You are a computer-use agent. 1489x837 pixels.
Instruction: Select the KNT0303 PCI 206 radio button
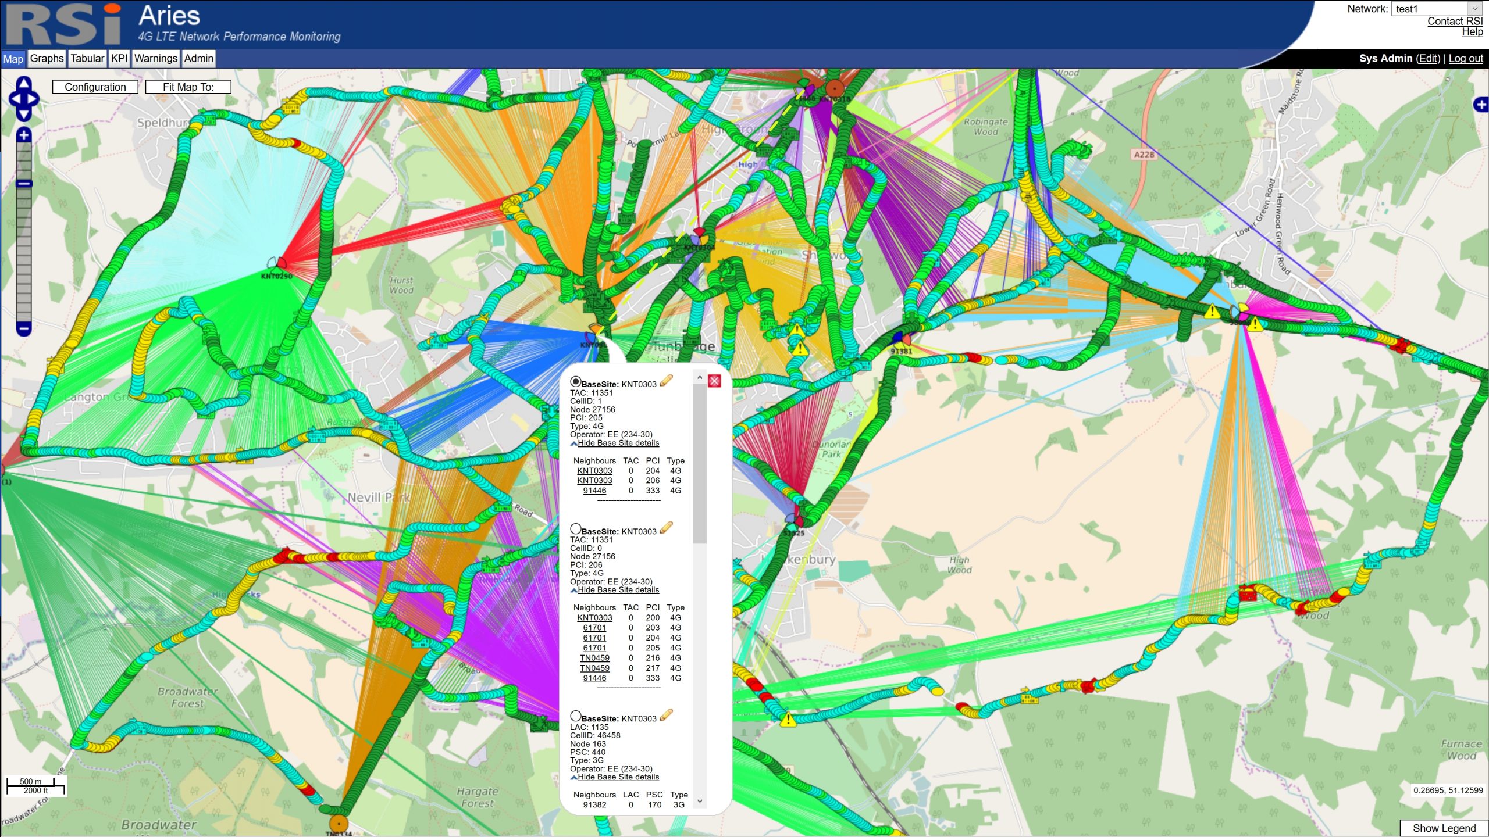click(x=575, y=529)
